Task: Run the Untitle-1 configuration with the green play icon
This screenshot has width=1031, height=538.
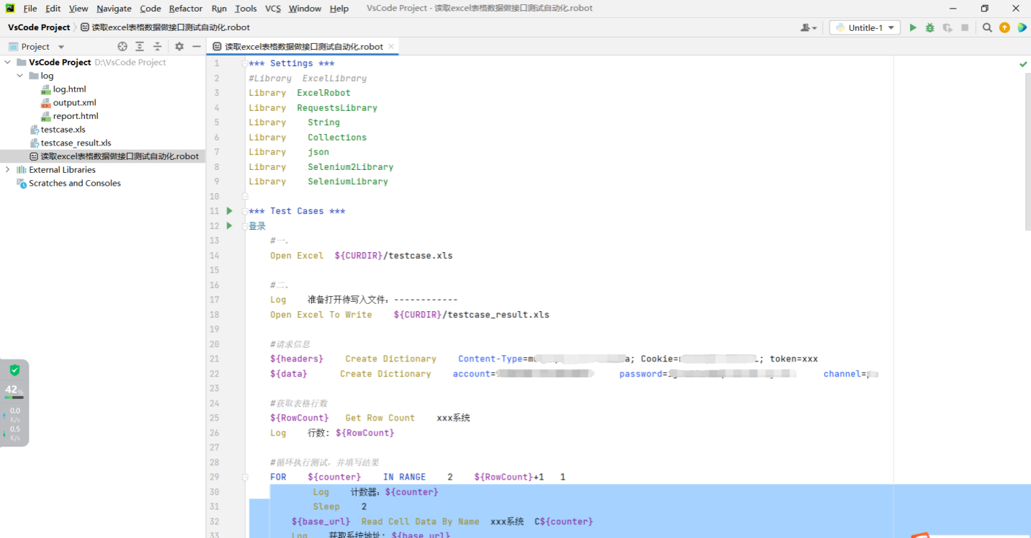Action: pos(913,27)
